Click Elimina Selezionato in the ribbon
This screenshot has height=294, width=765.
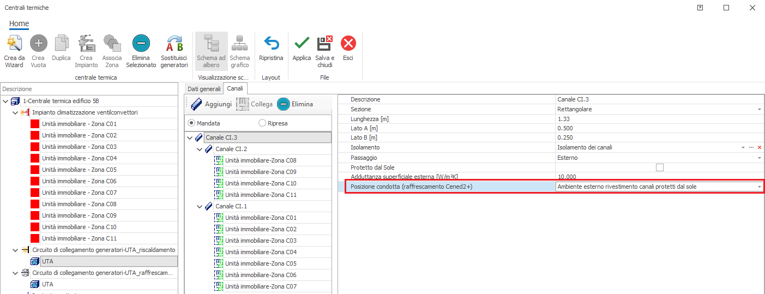(x=141, y=44)
